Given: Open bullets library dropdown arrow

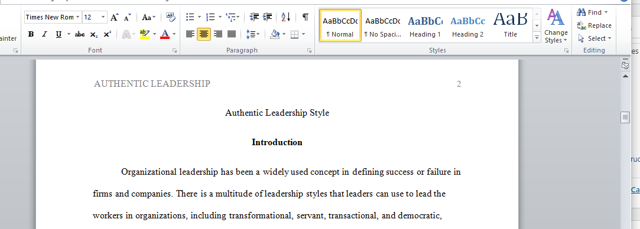Looking at the screenshot, I should click(199, 17).
